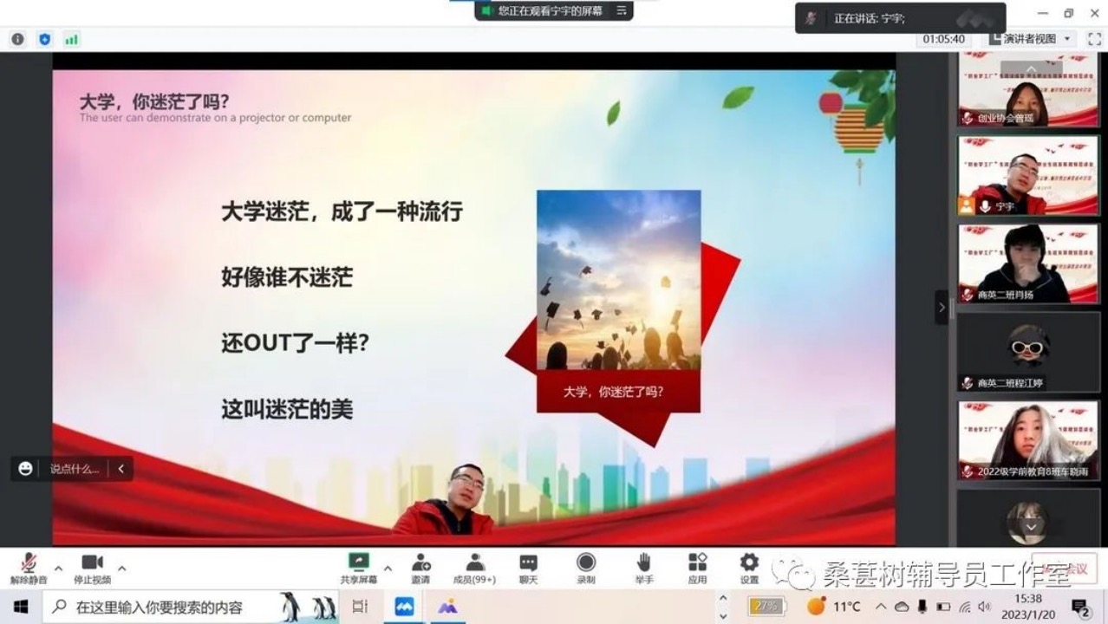This screenshot has width=1108, height=624.
Task: Click the Tencent Meeting taskbar icon
Action: (x=404, y=607)
